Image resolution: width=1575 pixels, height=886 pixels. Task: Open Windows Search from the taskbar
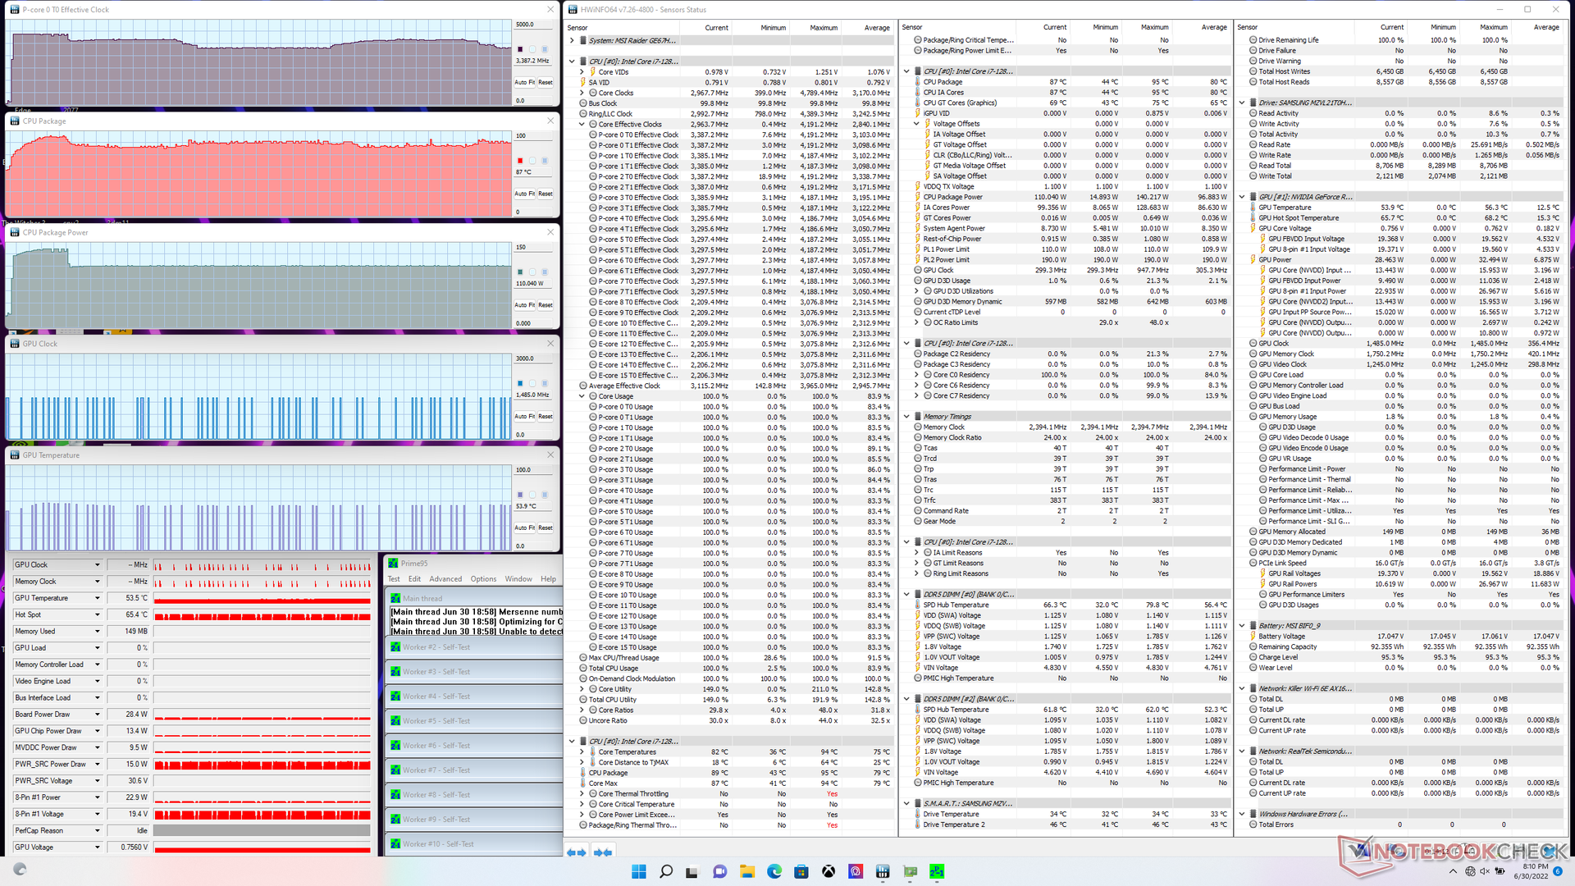click(x=666, y=871)
